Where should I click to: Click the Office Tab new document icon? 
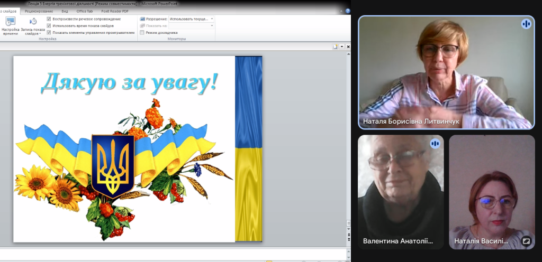click(335, 46)
